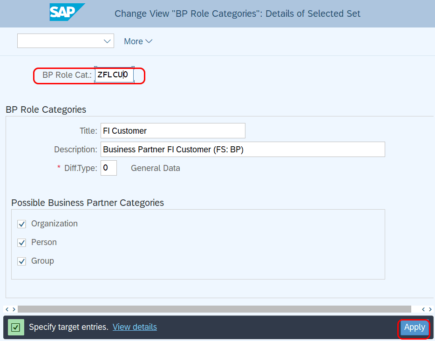Toggle the Person checkbox

(x=21, y=243)
